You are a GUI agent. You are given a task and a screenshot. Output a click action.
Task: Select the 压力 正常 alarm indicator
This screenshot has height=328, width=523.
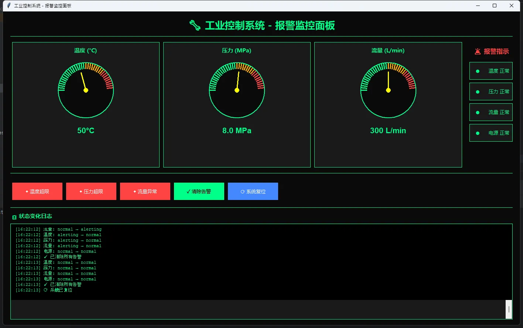coord(491,92)
